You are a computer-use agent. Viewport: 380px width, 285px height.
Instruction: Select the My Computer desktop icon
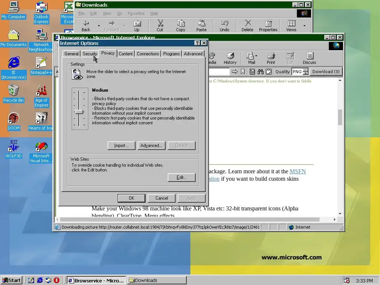(x=13, y=10)
